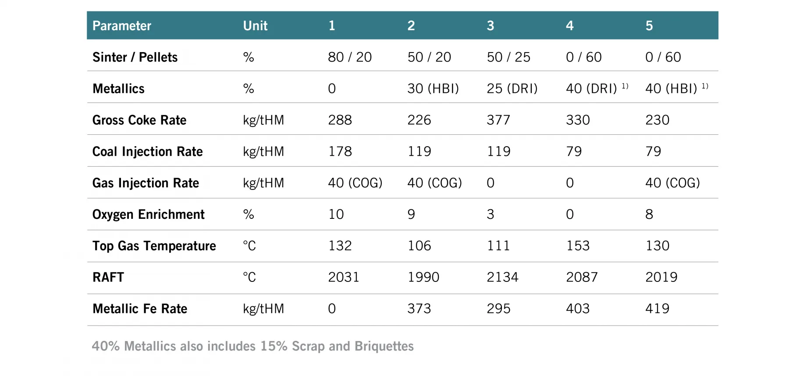This screenshot has height=376, width=789.
Task: Select column header number 5
Action: point(649,26)
